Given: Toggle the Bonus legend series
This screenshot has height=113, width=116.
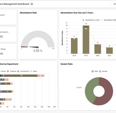Looking at the screenshot, I should (3, 71).
